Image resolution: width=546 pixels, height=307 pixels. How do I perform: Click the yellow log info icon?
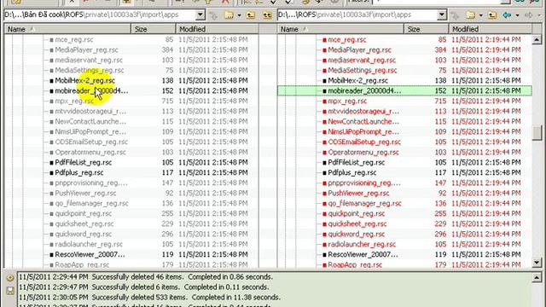coord(10,278)
